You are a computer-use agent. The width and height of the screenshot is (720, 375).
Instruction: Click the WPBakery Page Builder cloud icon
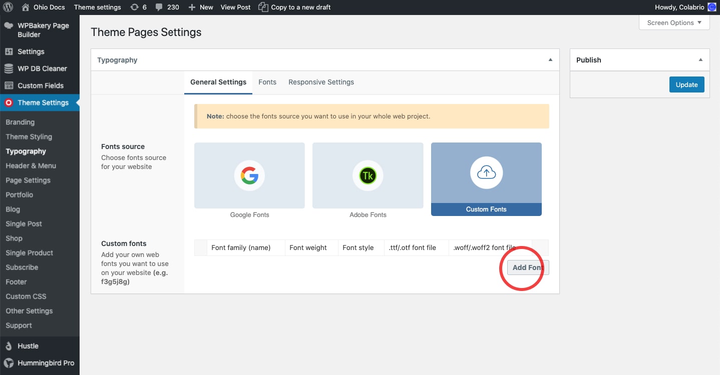click(x=9, y=25)
